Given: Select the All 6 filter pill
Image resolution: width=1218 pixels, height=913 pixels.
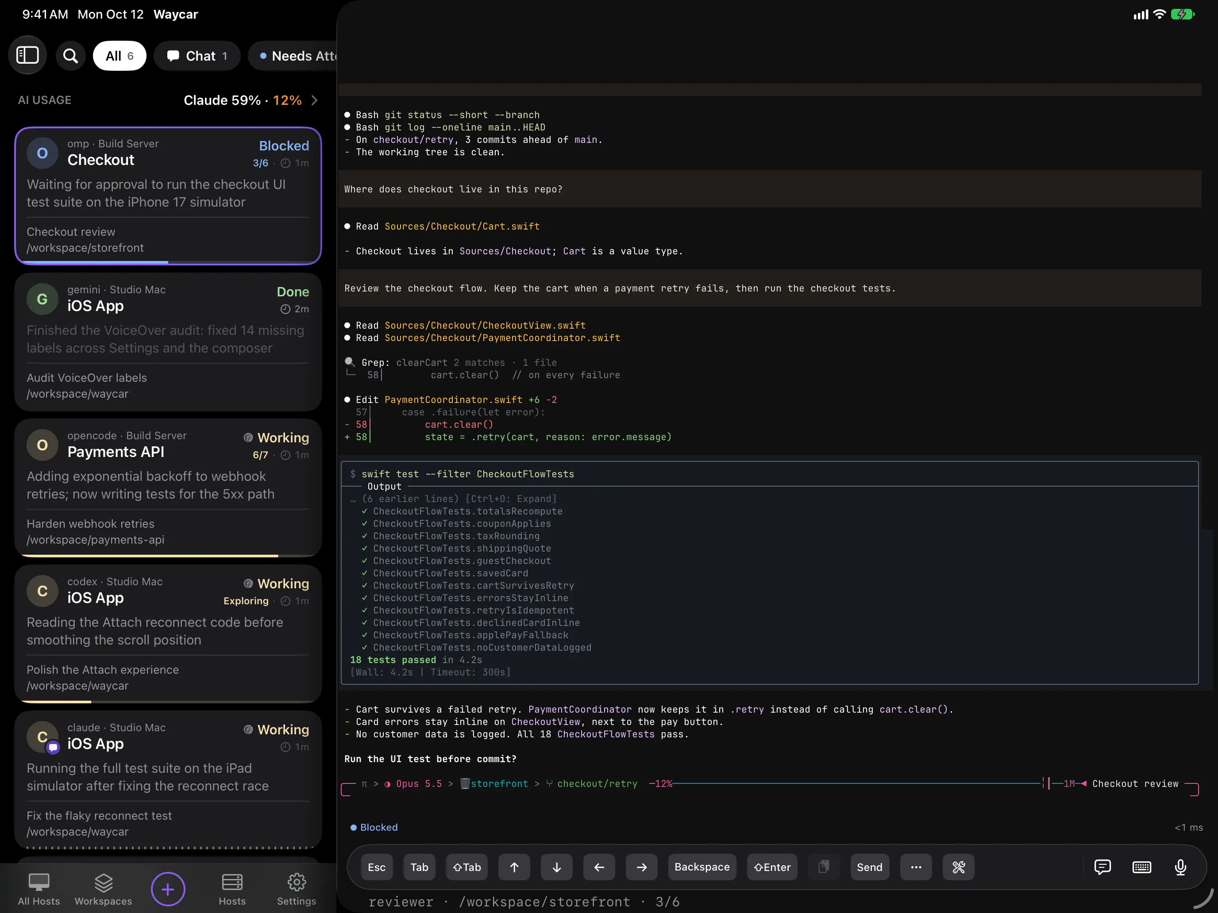Looking at the screenshot, I should click(119, 56).
